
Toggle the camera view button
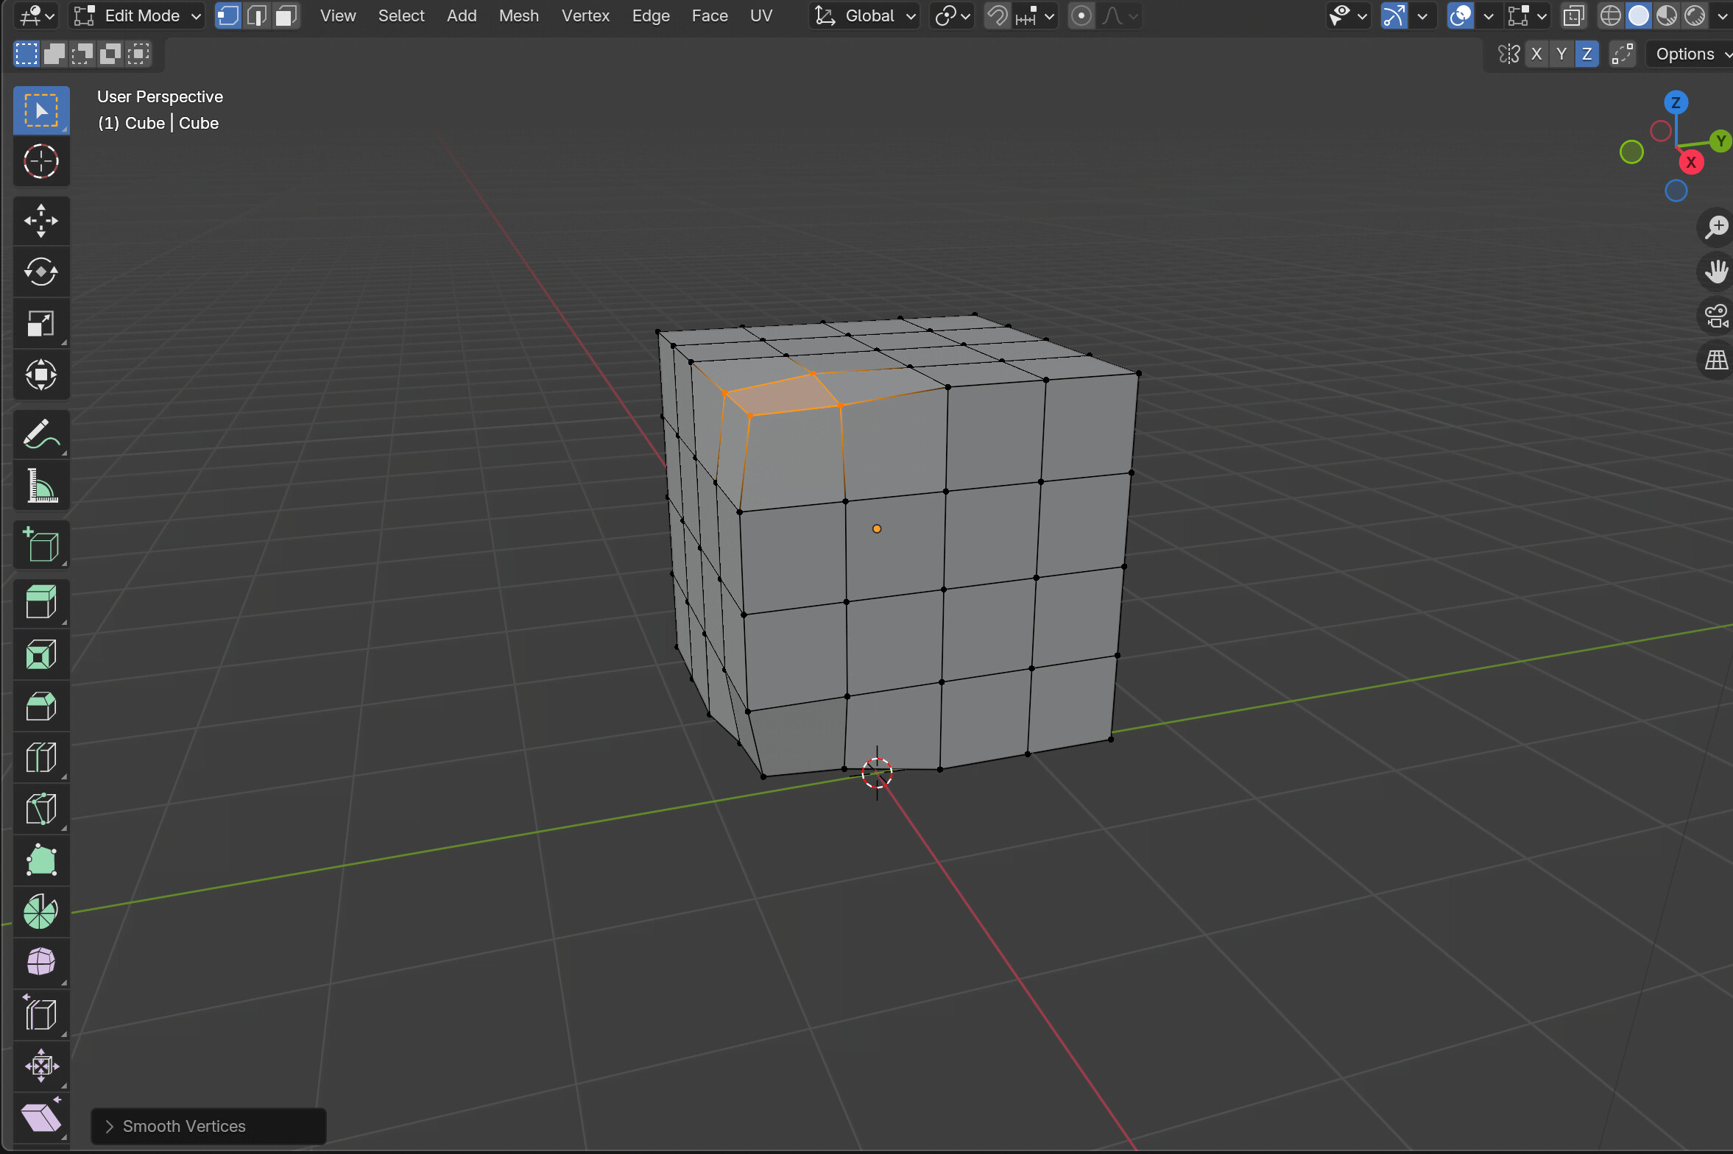click(x=1717, y=316)
